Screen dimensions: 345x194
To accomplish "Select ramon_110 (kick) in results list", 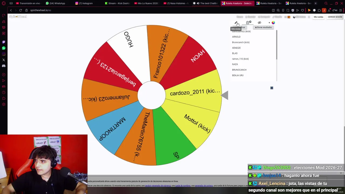I will click(x=240, y=59).
